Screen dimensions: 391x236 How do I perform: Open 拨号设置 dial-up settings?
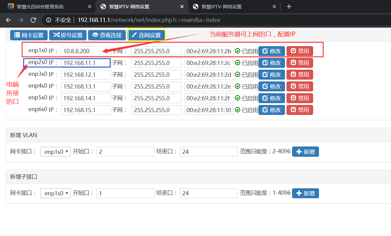tap(68, 35)
